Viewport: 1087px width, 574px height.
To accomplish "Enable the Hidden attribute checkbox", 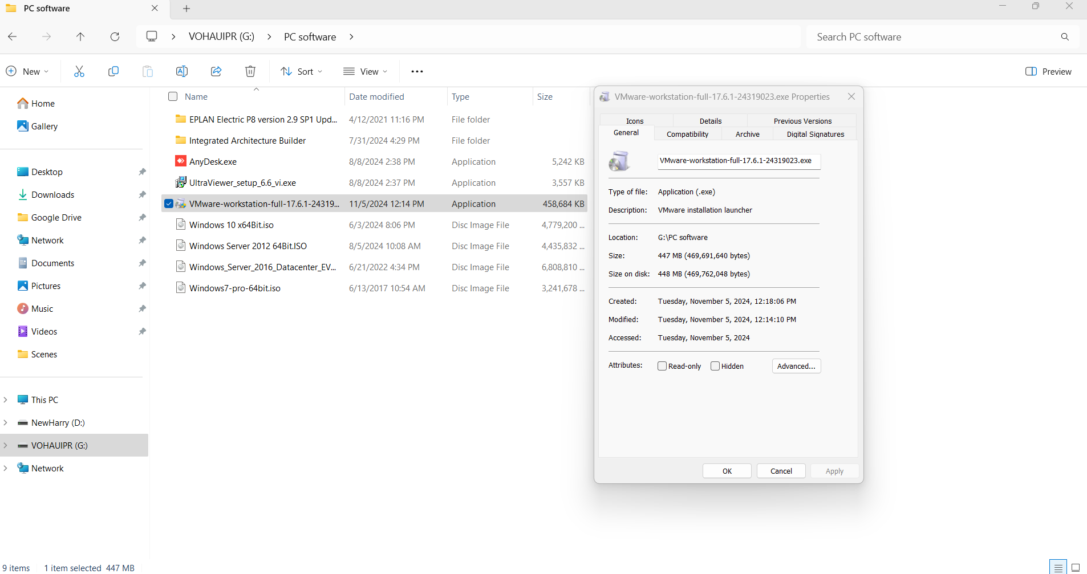I will coord(715,366).
